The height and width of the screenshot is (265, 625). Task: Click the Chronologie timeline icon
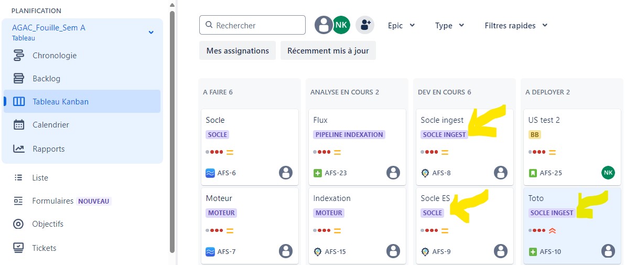coord(19,56)
